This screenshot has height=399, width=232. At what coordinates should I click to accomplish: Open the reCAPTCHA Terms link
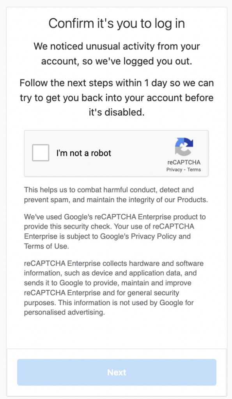click(x=194, y=170)
